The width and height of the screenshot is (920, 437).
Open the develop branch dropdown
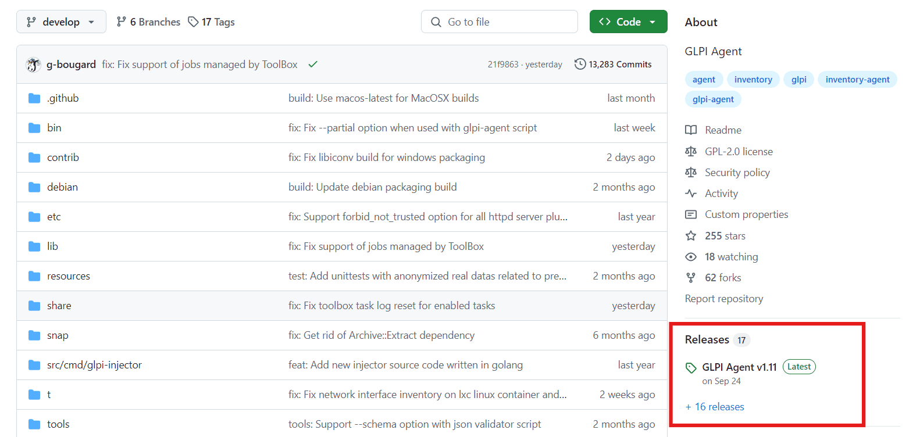[61, 22]
